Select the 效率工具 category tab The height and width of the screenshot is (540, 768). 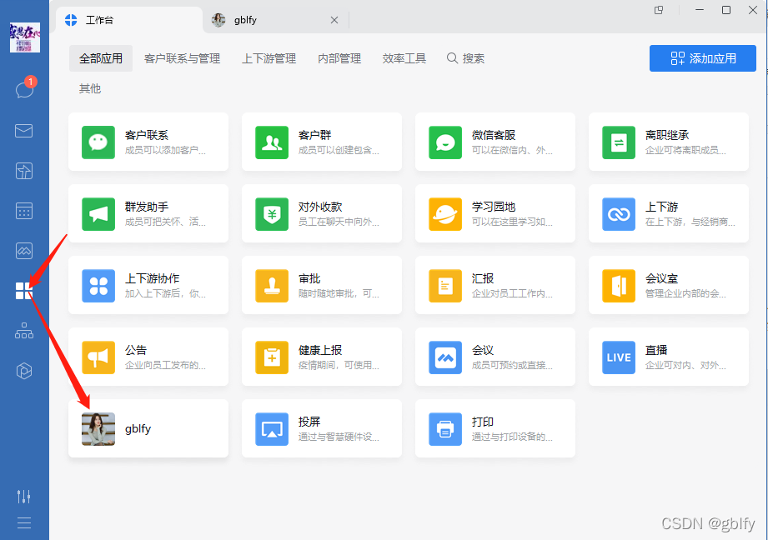pos(404,58)
